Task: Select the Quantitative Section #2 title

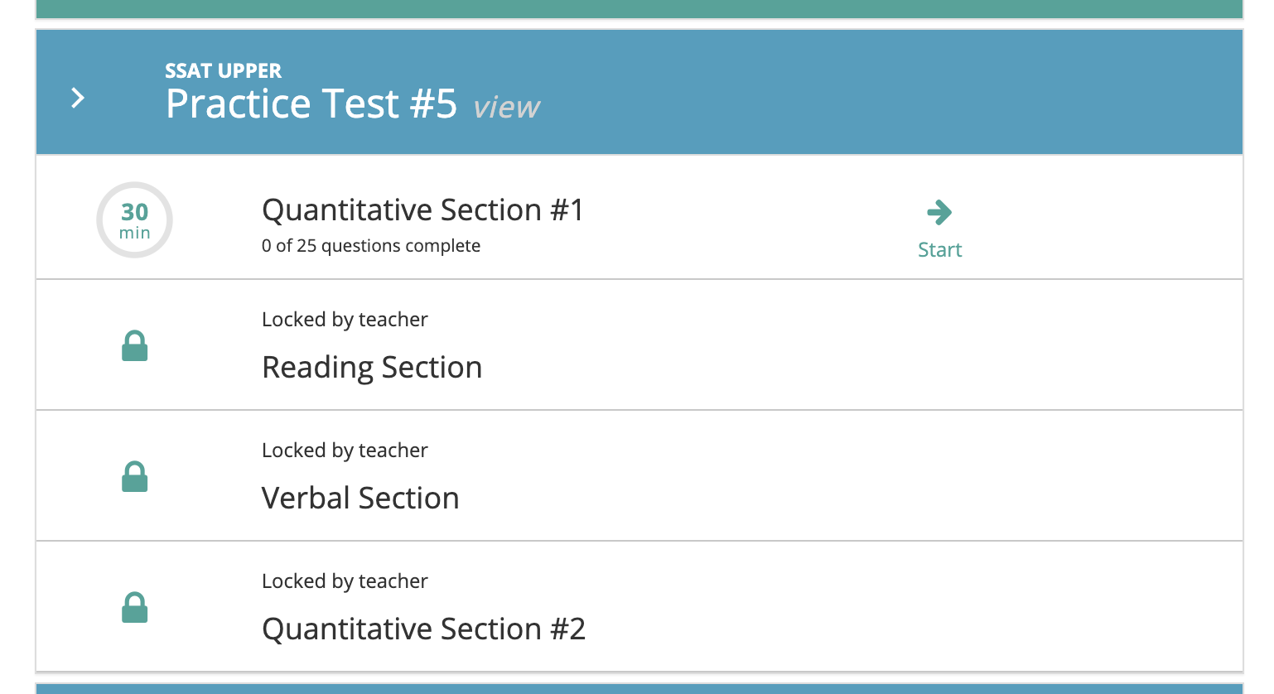Action: coord(423,629)
